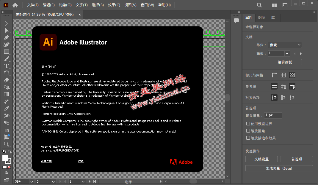Open the zoom level dropdown at 39%
This screenshot has width=318, height=185.
[32, 181]
